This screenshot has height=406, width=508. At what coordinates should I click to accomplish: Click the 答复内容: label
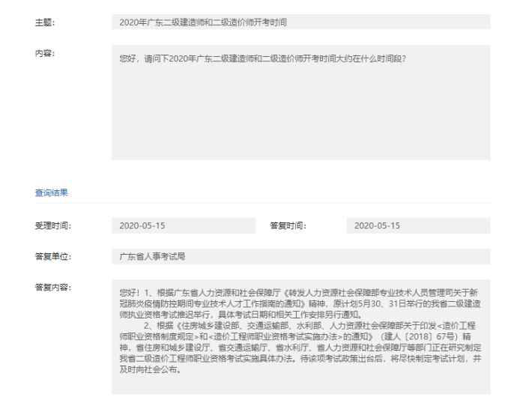[x=53, y=288]
